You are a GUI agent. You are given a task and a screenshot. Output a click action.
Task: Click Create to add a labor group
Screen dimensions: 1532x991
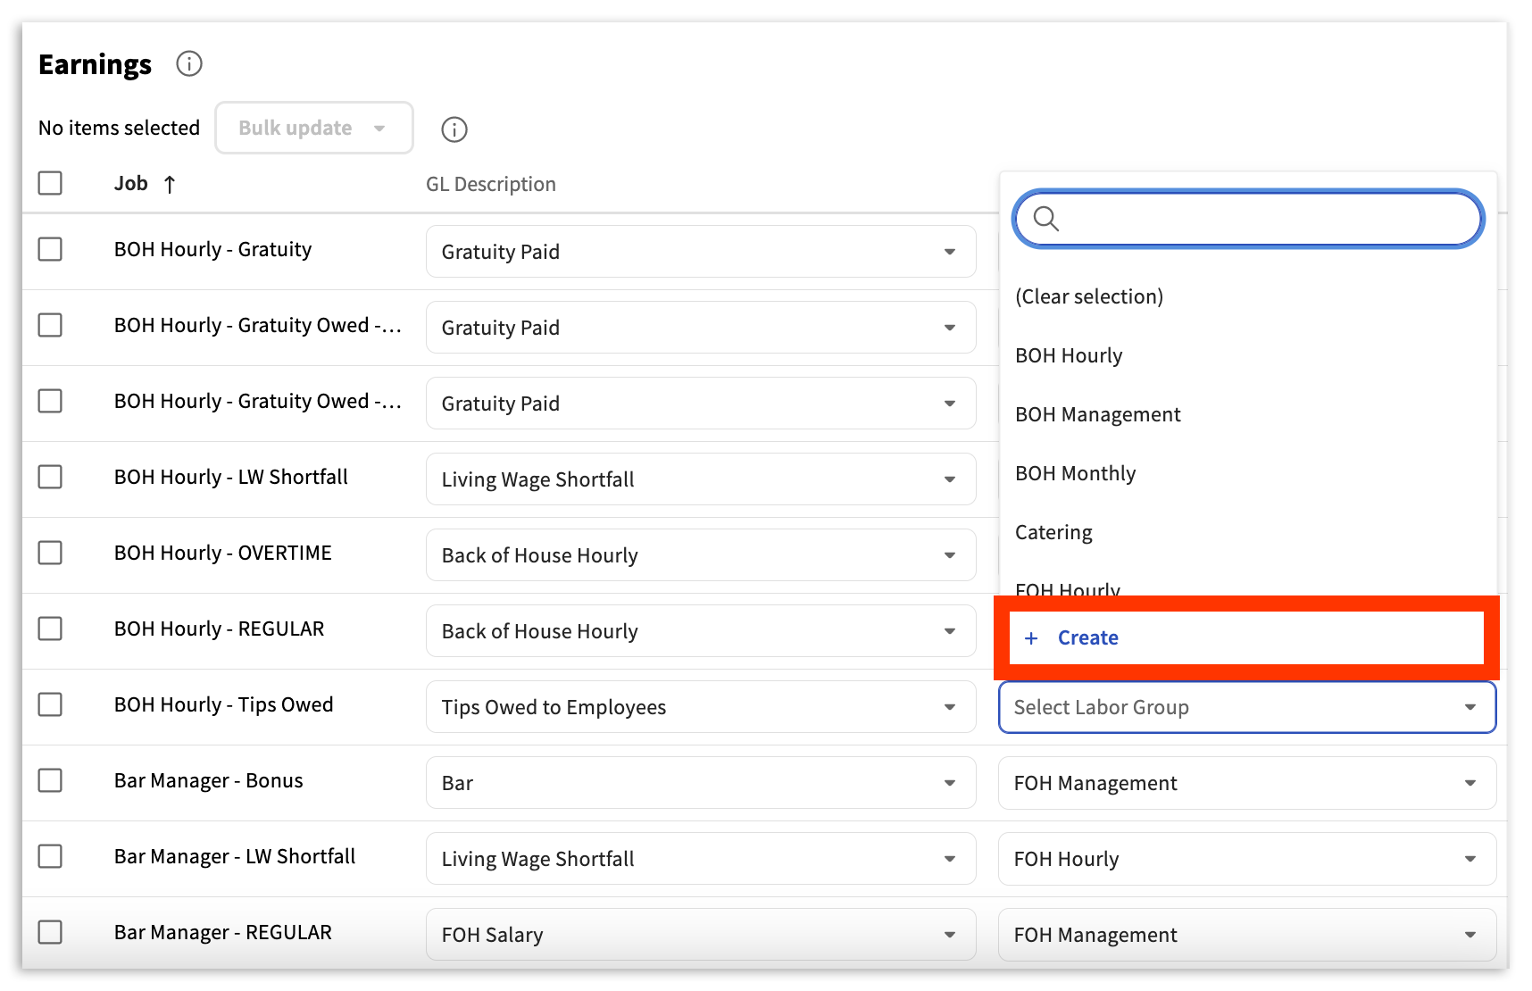pos(1087,638)
